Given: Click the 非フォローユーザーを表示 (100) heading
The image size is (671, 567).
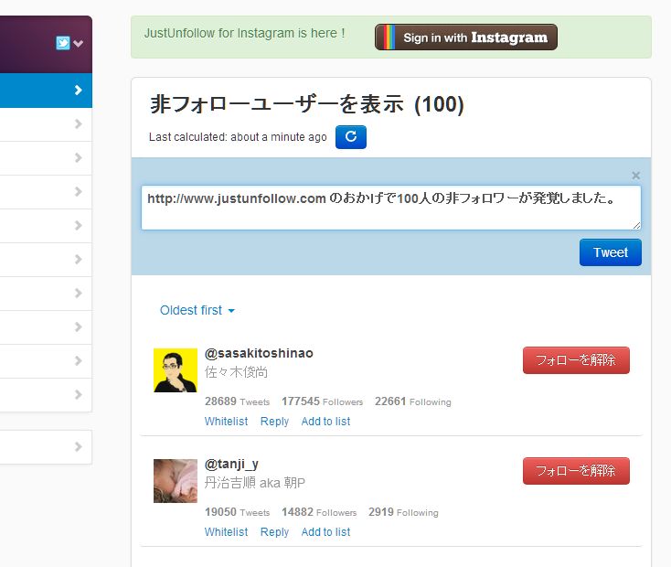Looking at the screenshot, I should click(307, 104).
